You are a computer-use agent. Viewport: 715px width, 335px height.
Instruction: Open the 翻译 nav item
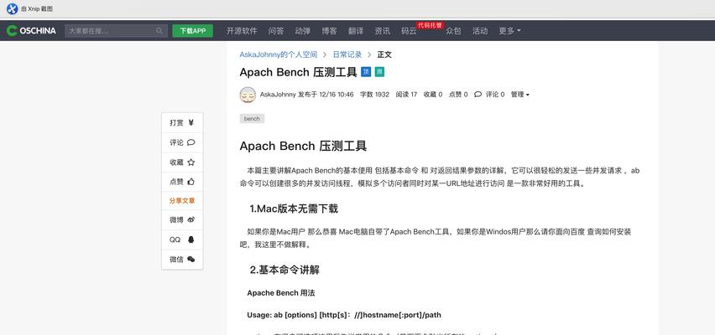point(356,31)
